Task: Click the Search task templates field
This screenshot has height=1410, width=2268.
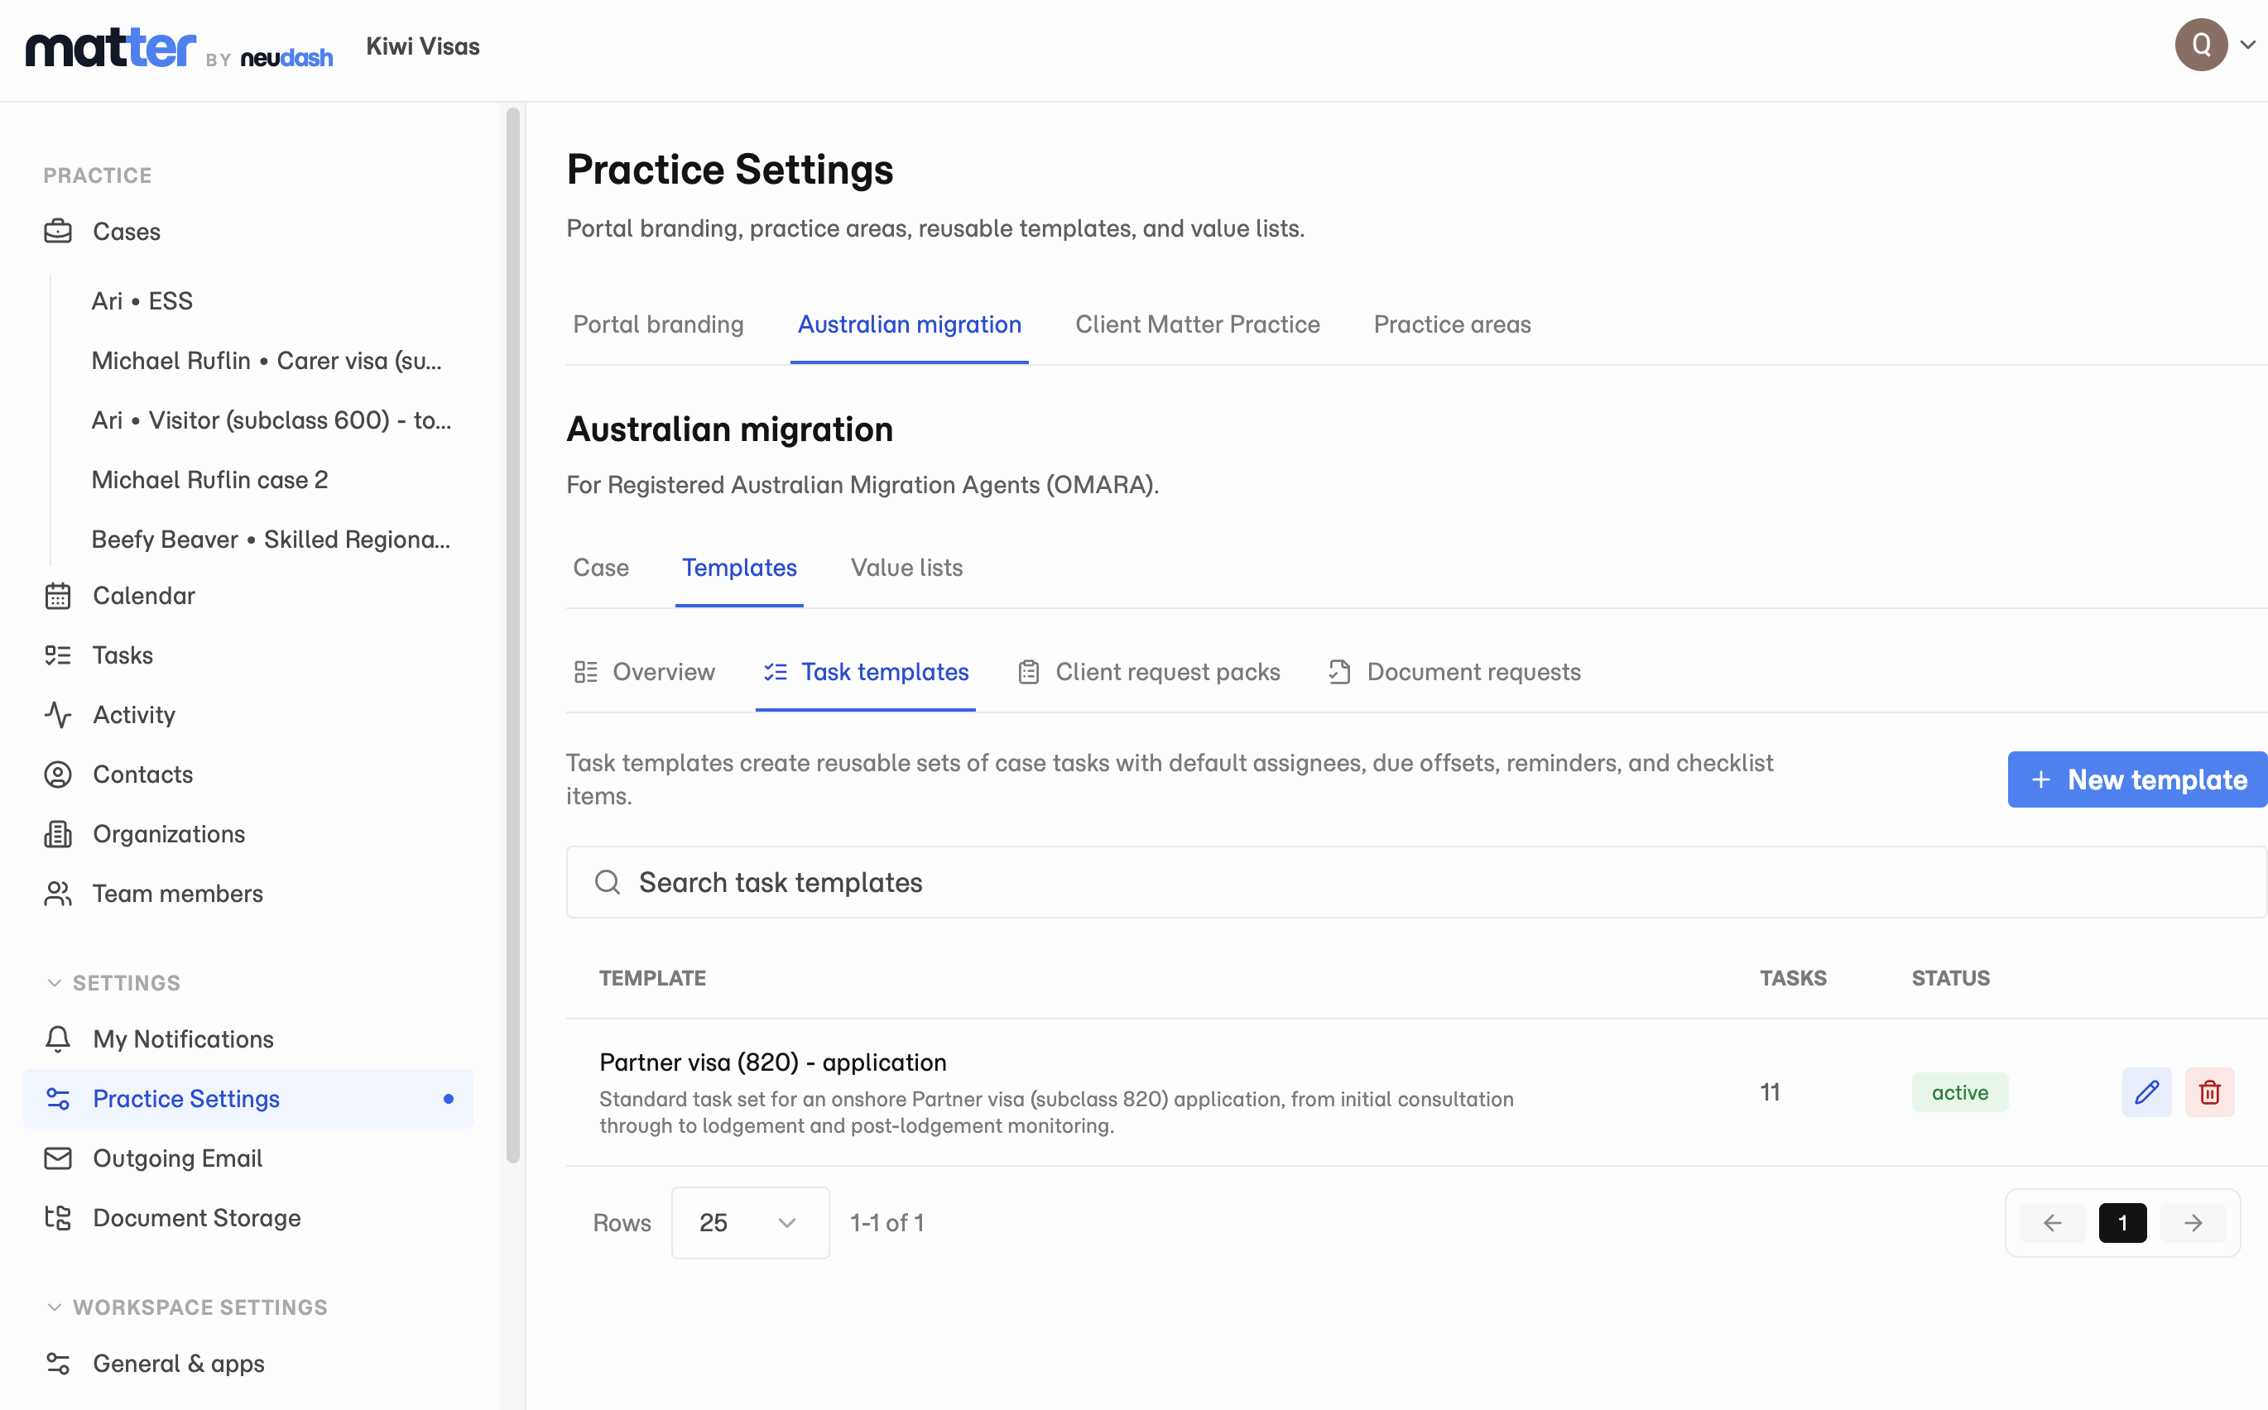Action: (x=1415, y=882)
